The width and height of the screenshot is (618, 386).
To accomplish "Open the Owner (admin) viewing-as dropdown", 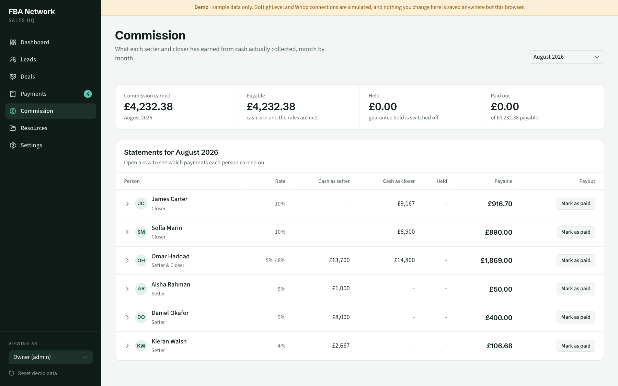I will [50, 357].
